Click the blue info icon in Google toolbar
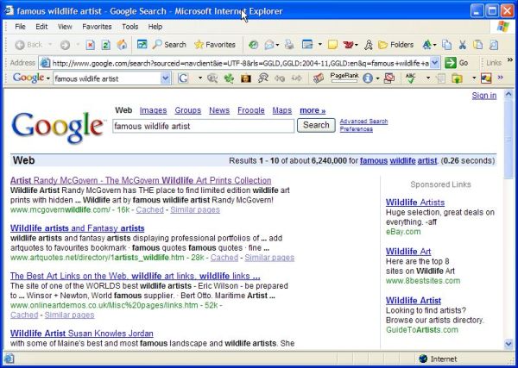The height and width of the screenshot is (368, 518). (368, 78)
